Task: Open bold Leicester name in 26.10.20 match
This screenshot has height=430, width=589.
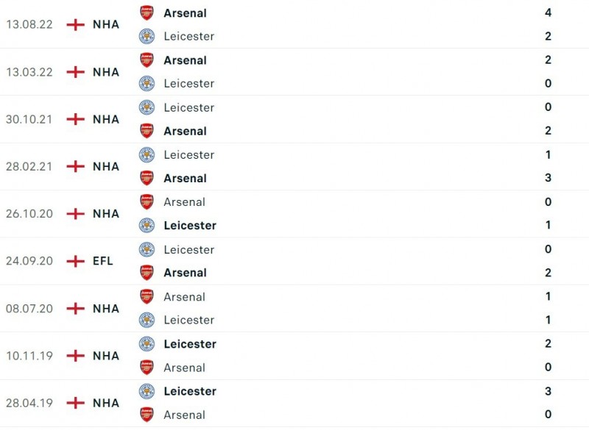Action: 190,225
